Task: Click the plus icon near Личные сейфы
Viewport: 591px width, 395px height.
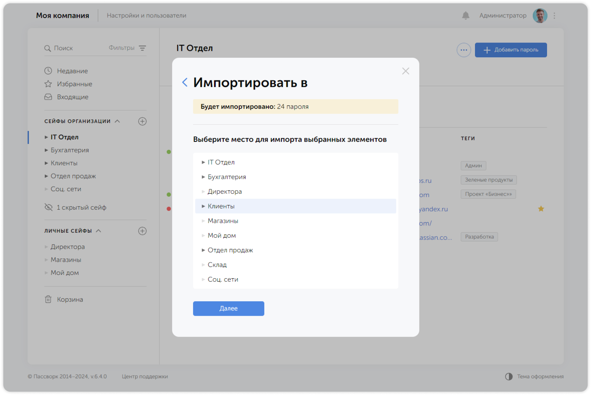Action: [x=142, y=231]
